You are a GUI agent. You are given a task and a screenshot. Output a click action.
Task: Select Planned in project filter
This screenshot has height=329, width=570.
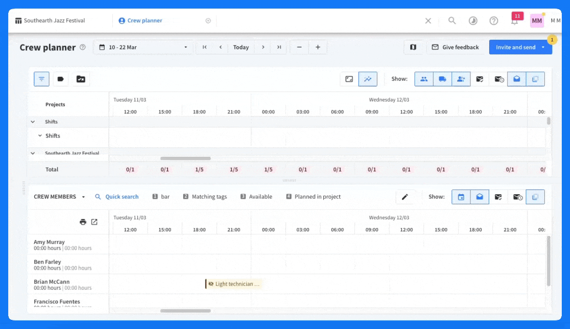[313, 197]
